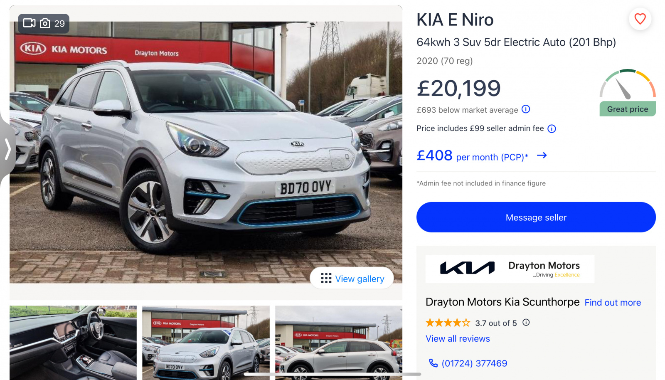Viewport: 665px width, 380px height.
Task: Follow the arrow next to PCP monthly price
Action: 542,155
